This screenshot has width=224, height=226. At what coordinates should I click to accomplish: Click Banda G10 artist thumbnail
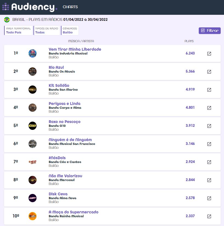32,126
